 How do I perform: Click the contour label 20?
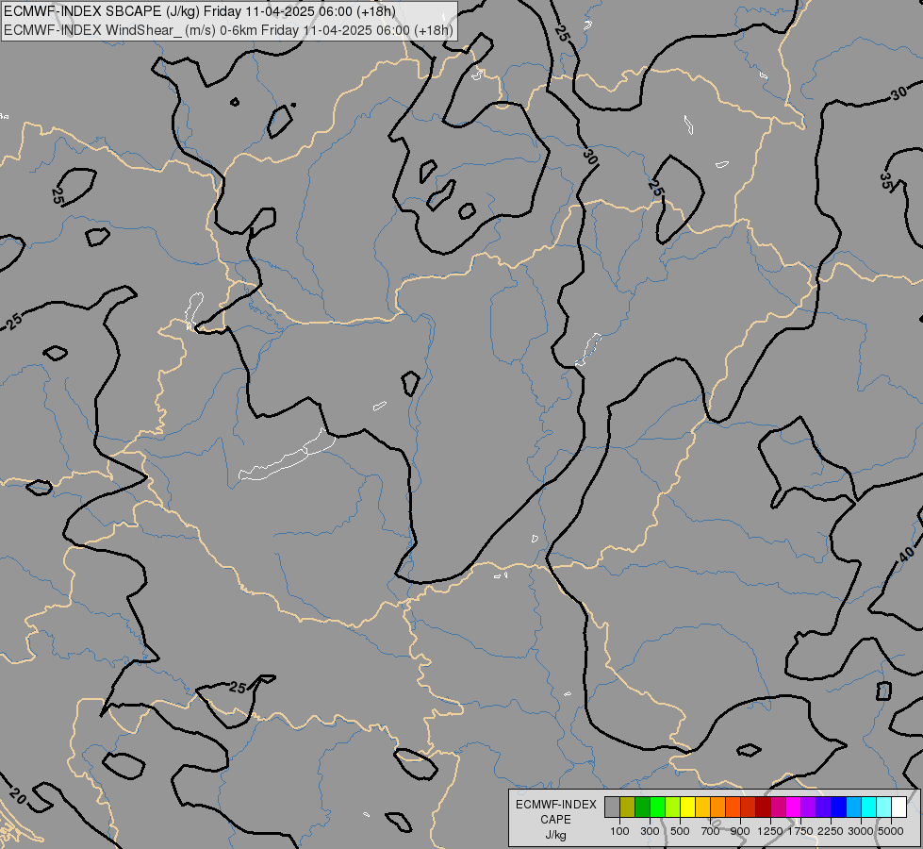[17, 797]
